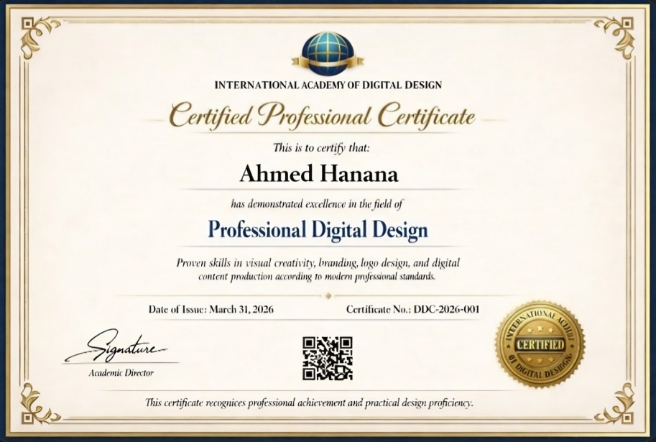Click the small gold diamond divider
Screen dimensions: 656x442
tap(328, 295)
